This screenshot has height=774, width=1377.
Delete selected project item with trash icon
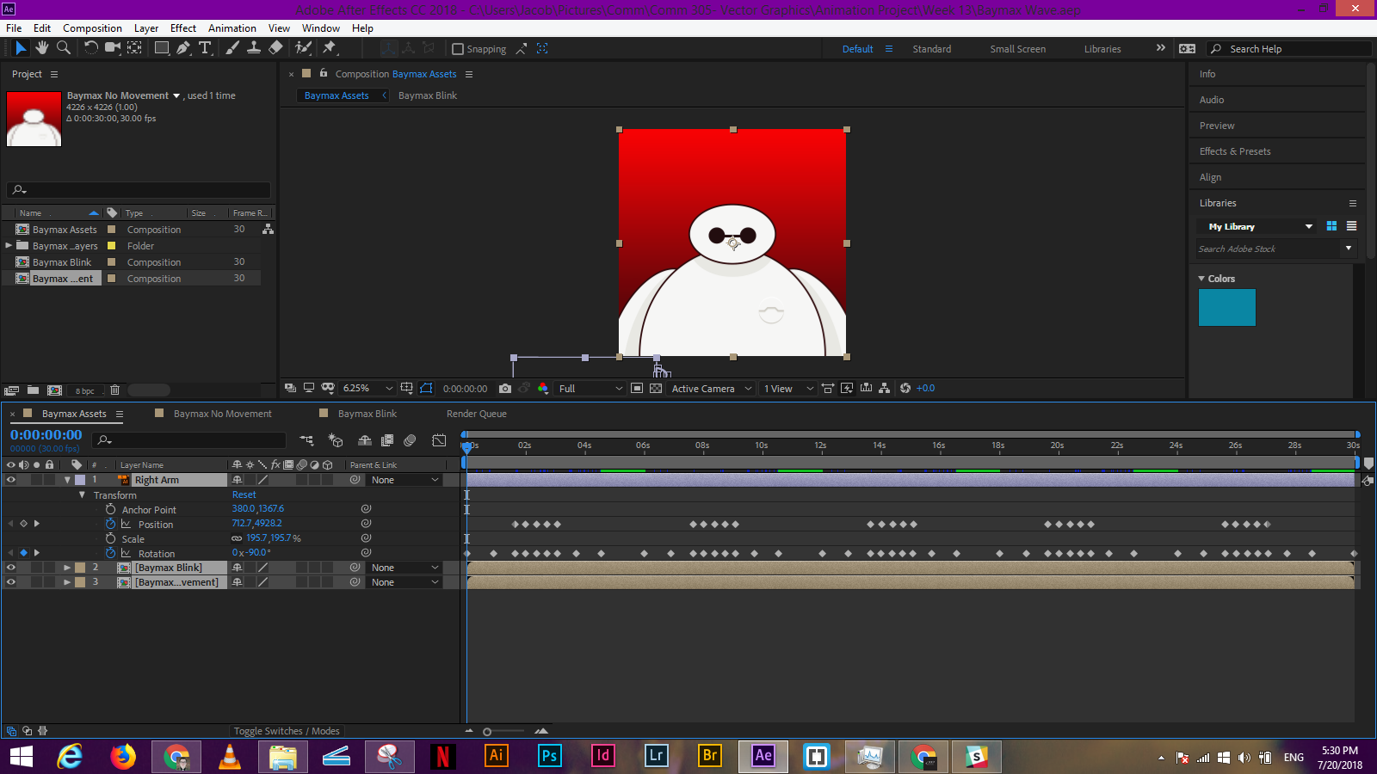[114, 390]
